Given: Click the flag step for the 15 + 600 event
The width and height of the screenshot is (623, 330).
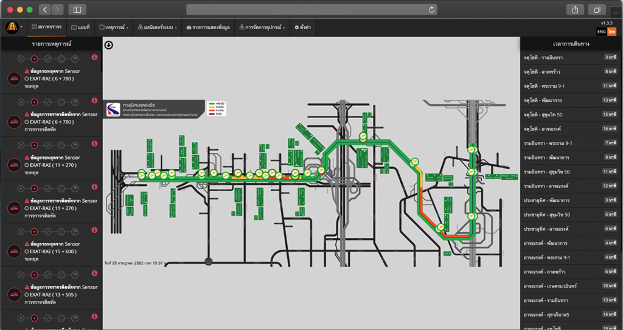Looking at the screenshot, I should click(x=75, y=232).
